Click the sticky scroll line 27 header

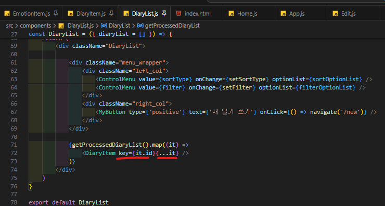(192, 34)
